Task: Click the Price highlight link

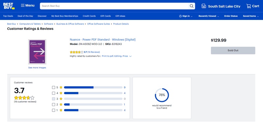Action: [125, 56]
